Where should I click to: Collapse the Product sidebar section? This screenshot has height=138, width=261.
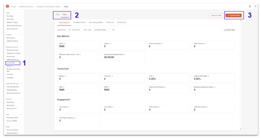click(x=21, y=34)
